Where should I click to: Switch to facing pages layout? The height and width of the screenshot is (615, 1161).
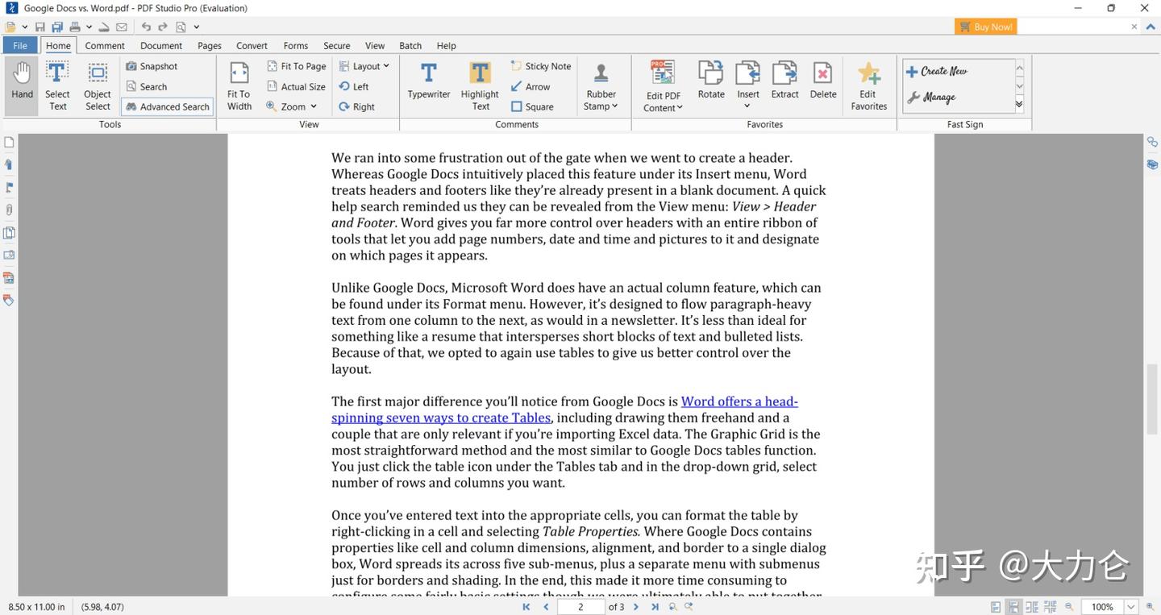pos(1032,607)
